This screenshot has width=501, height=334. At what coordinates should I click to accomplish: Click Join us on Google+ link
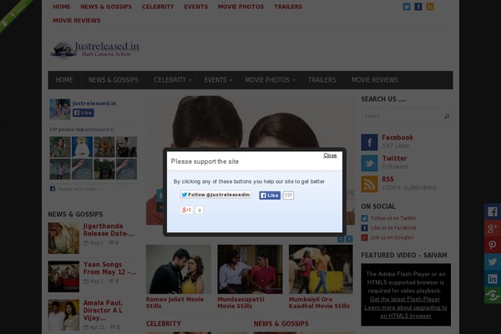[392, 237]
